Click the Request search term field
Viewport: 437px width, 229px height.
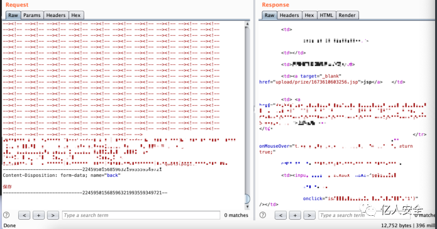click(141, 215)
